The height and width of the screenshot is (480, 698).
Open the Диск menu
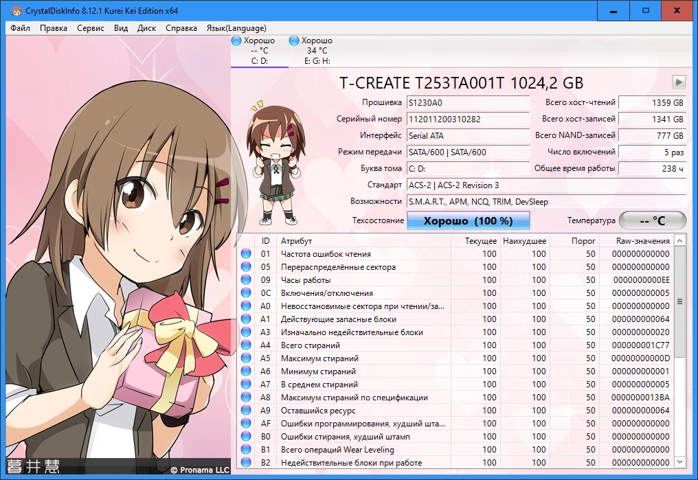click(x=146, y=28)
